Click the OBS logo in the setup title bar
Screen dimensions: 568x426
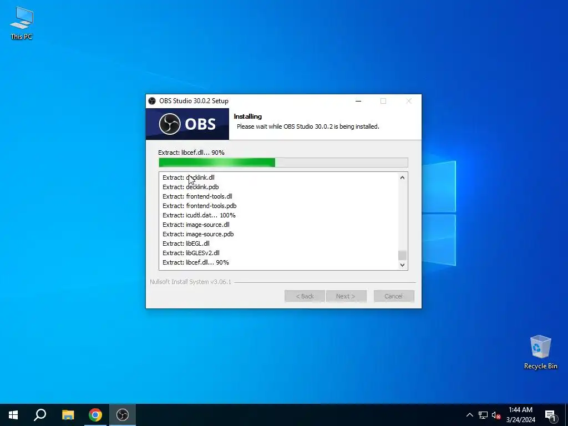(152, 101)
